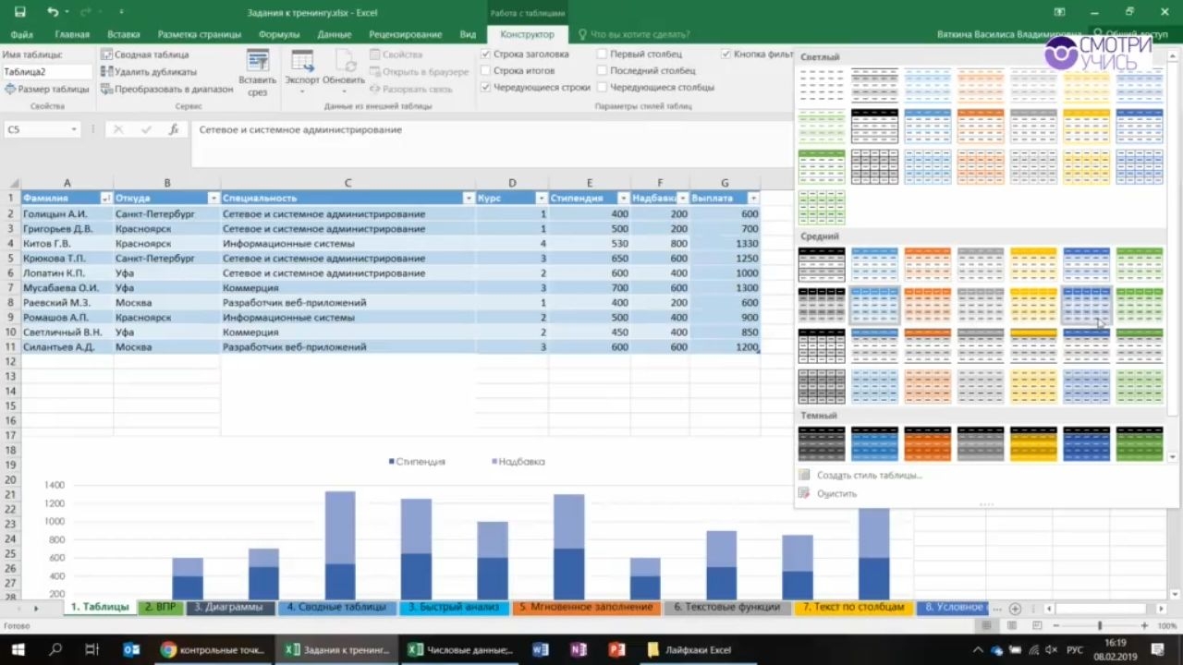The image size is (1183, 665).
Task: Enable the Строка итогов checkbox
Action: tap(486, 70)
